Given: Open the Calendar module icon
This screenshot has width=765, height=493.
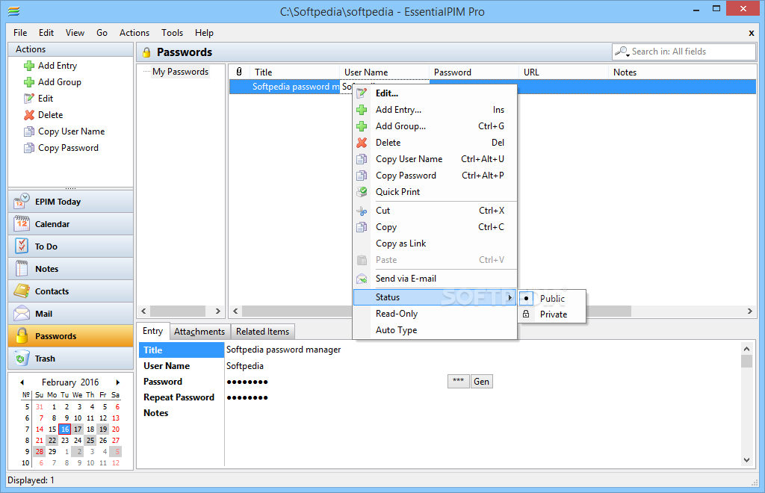Looking at the screenshot, I should (22, 224).
